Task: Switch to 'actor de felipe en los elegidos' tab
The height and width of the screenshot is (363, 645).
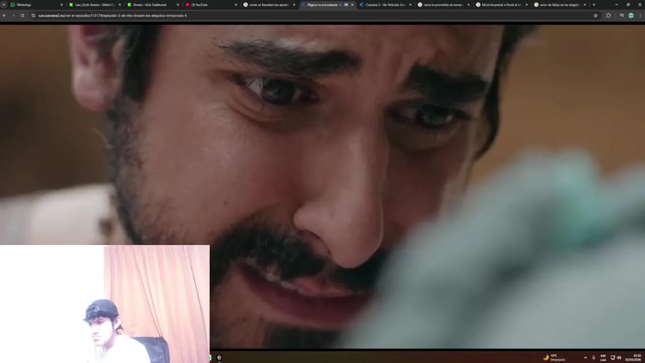Action: click(559, 5)
